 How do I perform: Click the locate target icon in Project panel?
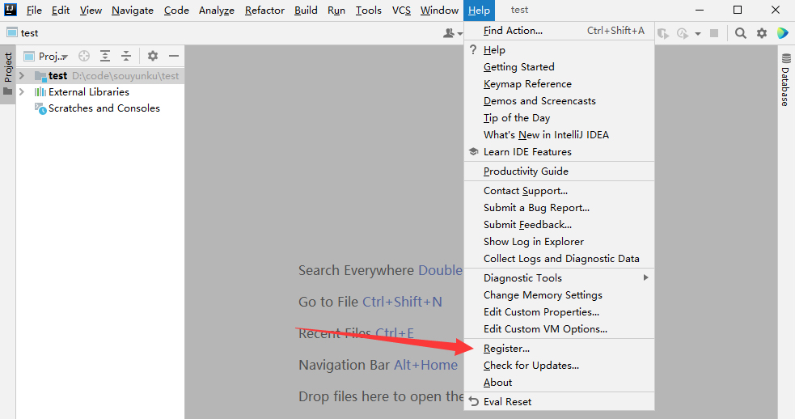coord(84,57)
